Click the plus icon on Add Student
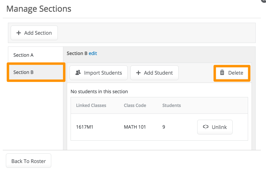This screenshot has width=266, height=173. [138, 73]
